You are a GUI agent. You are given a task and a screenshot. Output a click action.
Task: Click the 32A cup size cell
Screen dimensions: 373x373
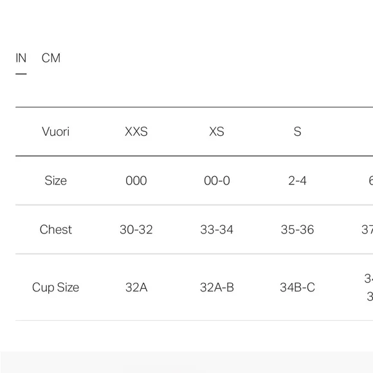136,287
